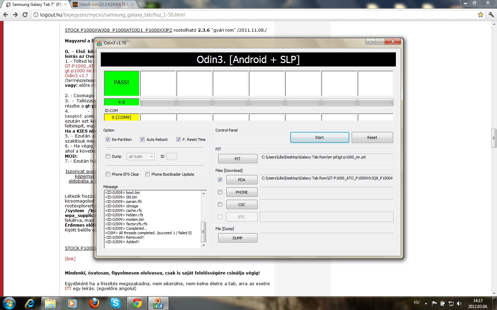Click the PIT file path field
Viewport: 497px width, 310px height.
click(x=327, y=158)
